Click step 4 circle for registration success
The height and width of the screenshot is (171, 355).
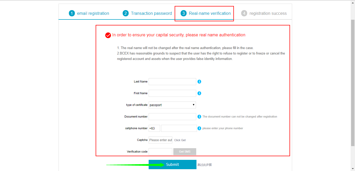tap(244, 13)
